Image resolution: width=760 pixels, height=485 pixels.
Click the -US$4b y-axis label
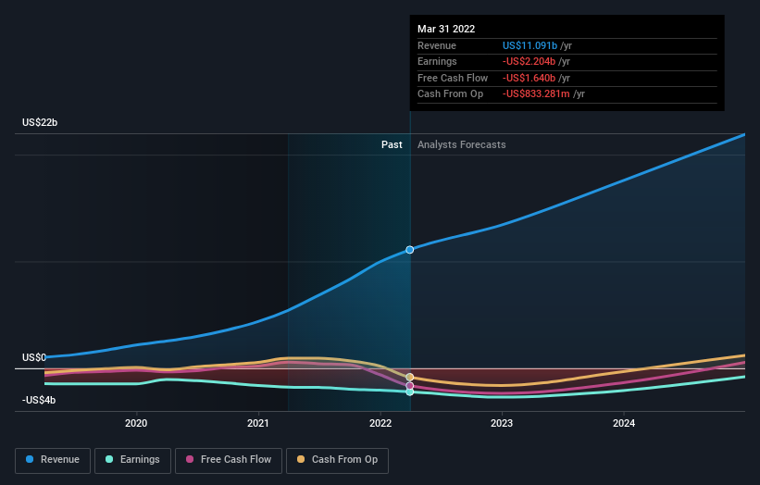tap(39, 400)
